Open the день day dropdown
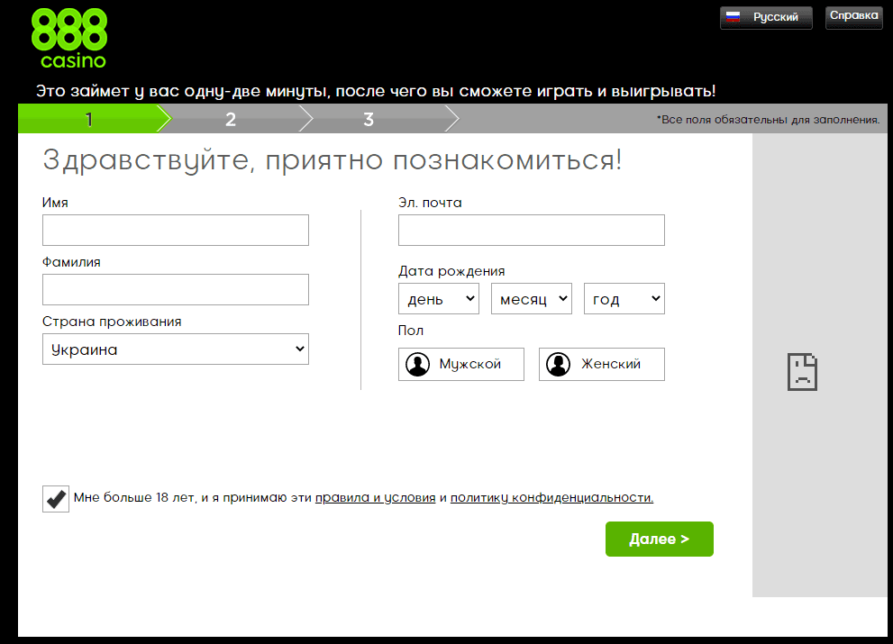Viewport: 893px width, 644px height. [438, 298]
